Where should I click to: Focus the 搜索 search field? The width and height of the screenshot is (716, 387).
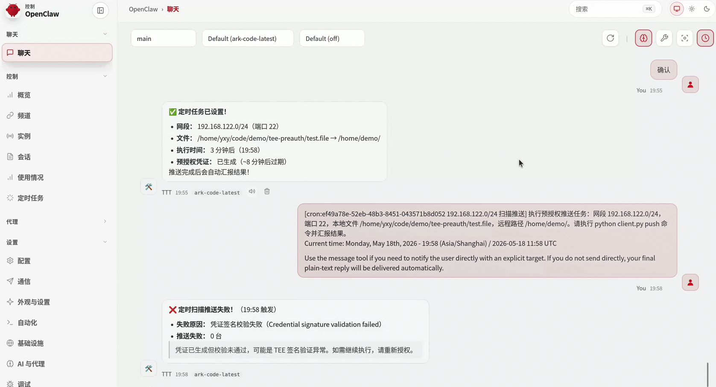[615, 9]
